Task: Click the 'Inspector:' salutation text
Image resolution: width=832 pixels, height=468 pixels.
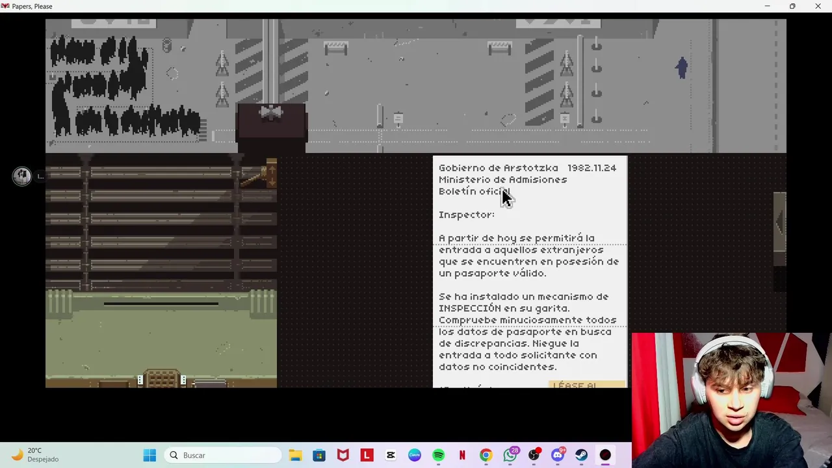Action: point(467,214)
